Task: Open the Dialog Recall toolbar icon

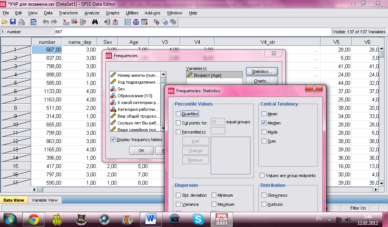Action: pos(33,22)
